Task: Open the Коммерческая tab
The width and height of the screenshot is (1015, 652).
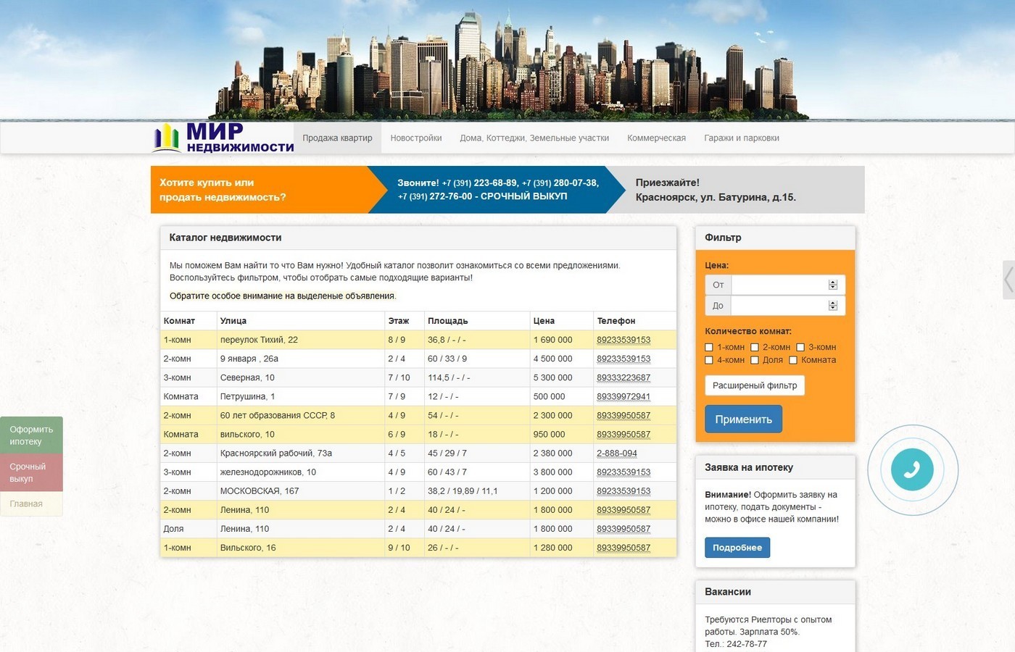Action: tap(656, 138)
